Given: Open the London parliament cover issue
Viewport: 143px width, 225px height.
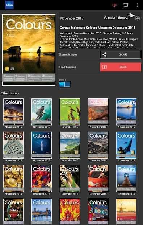Looking at the screenshot, I should pyautogui.click(x=42, y=212).
